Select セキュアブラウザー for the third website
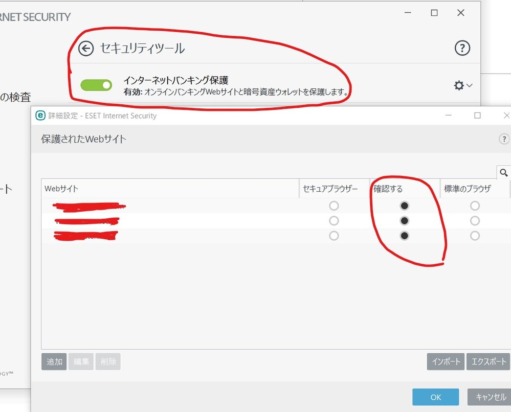The width and height of the screenshot is (511, 412). tap(334, 236)
